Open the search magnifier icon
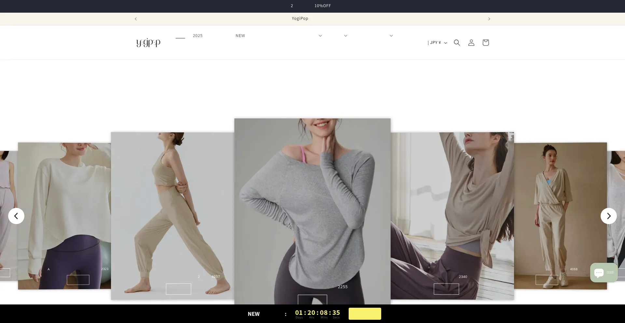Viewport: 625px width, 323px height. point(457,43)
